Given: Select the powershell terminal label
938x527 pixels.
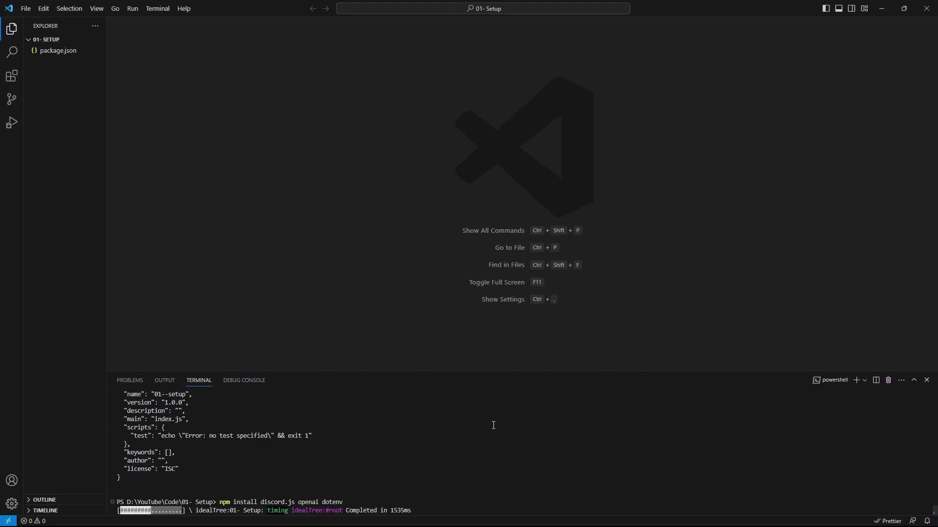Looking at the screenshot, I should (x=830, y=380).
